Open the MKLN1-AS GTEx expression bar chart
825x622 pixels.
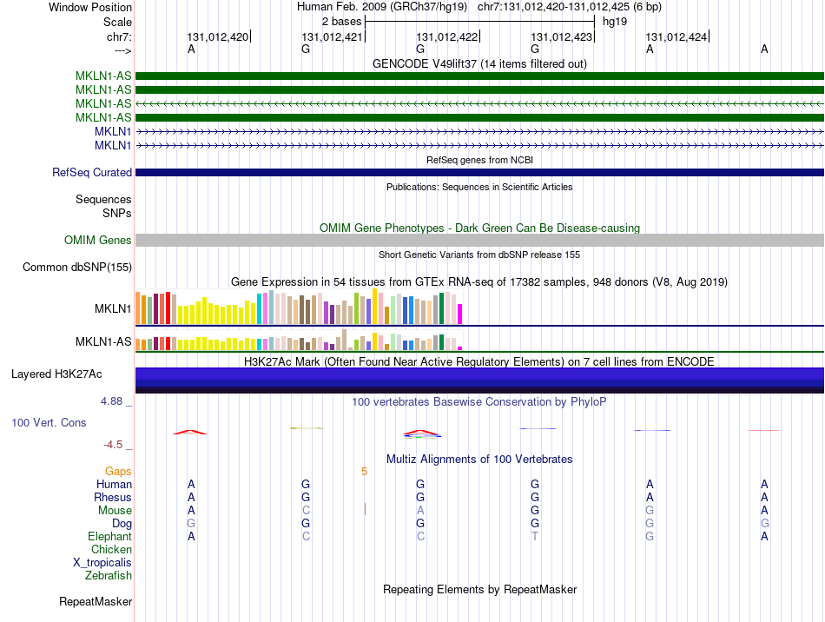pos(299,340)
